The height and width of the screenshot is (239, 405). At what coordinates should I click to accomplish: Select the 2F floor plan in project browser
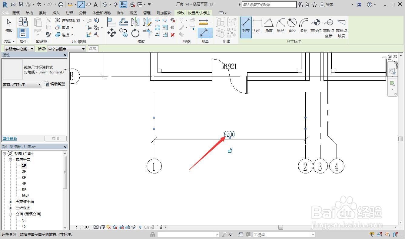click(x=24, y=171)
